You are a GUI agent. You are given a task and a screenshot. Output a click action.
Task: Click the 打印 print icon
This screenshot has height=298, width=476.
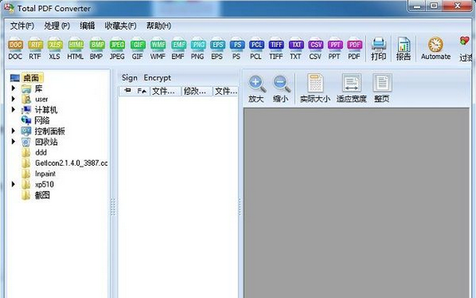378,49
